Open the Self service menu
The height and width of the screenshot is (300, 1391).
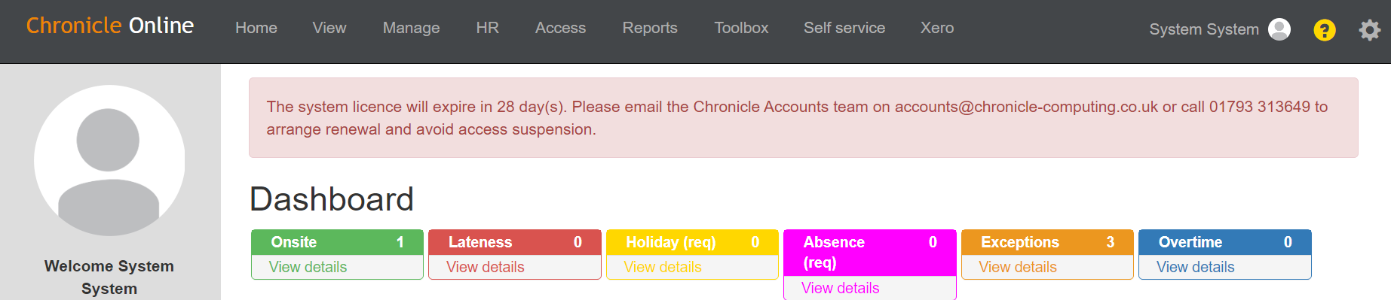tap(844, 28)
